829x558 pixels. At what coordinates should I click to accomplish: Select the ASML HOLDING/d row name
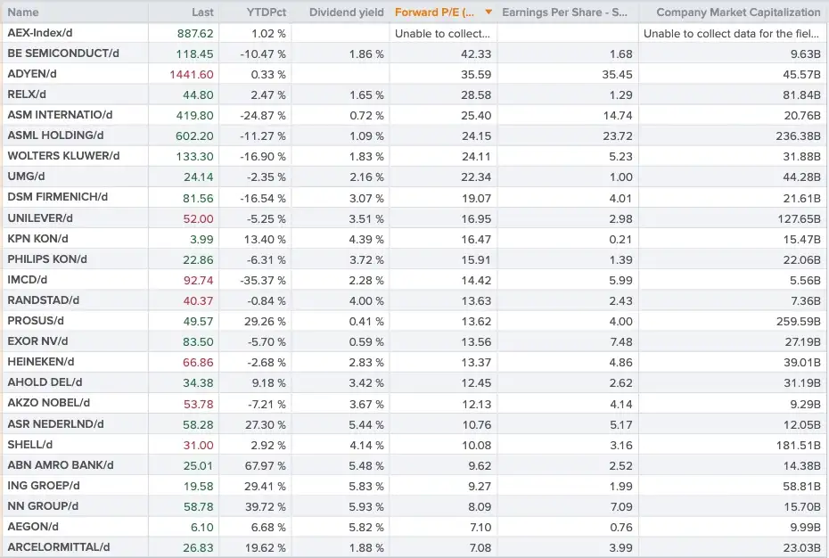pyautogui.click(x=55, y=135)
